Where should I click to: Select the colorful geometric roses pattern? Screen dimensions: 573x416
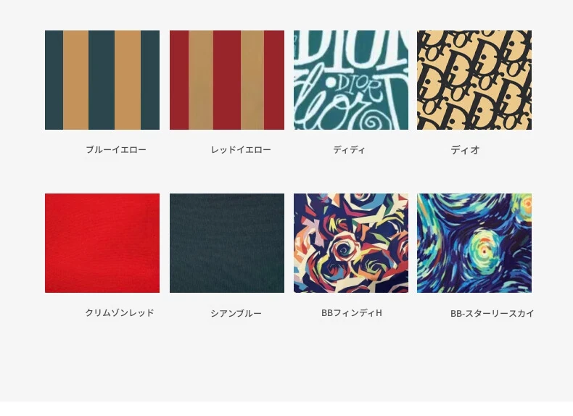point(351,243)
